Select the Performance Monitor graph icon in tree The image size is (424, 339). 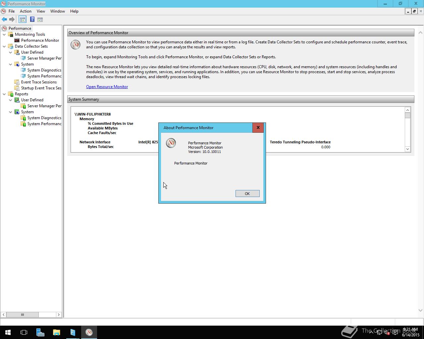click(17, 40)
